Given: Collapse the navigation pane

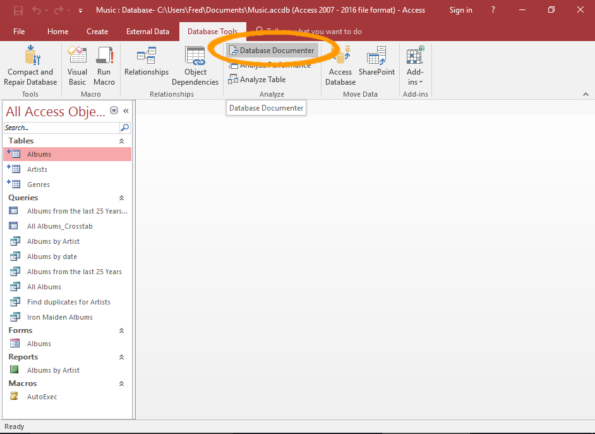Looking at the screenshot, I should (x=125, y=109).
